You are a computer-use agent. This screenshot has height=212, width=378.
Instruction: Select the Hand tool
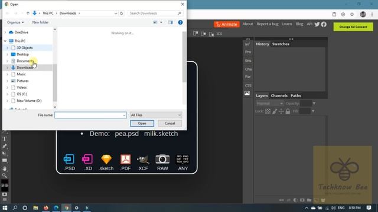click(5, 168)
